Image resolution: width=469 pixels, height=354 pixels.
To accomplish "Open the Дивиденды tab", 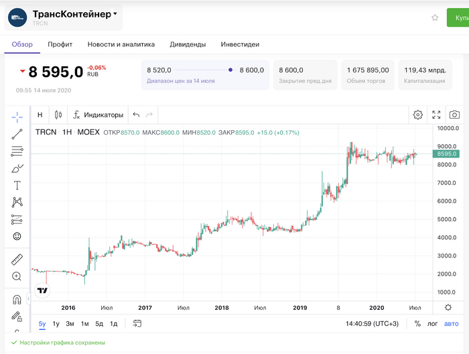I will tap(188, 44).
